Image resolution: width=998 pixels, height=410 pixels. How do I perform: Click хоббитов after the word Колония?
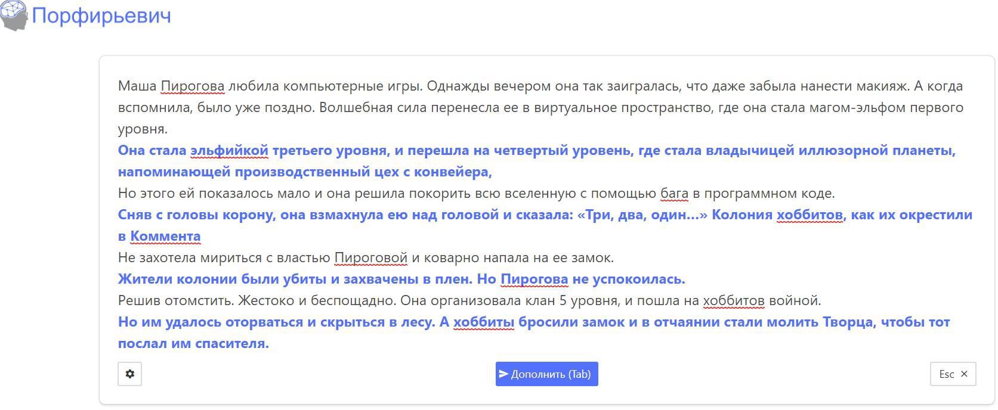809,215
